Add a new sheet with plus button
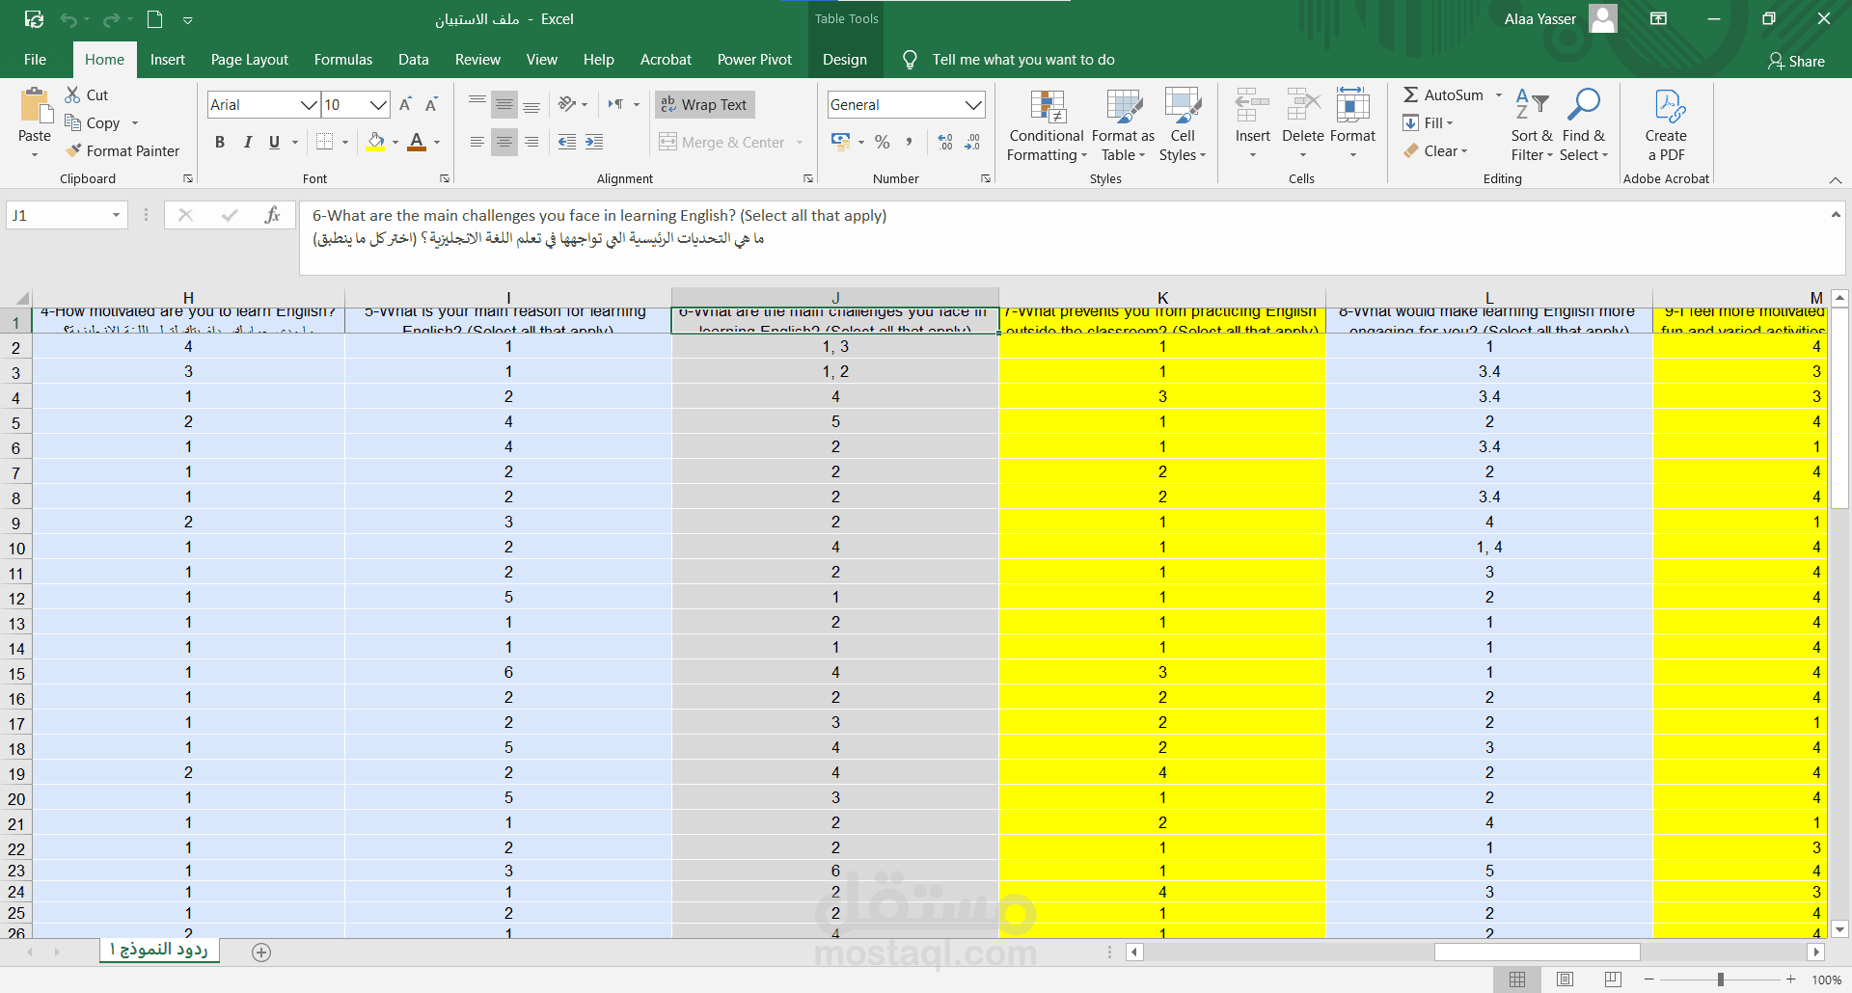1852x993 pixels. coord(261,953)
